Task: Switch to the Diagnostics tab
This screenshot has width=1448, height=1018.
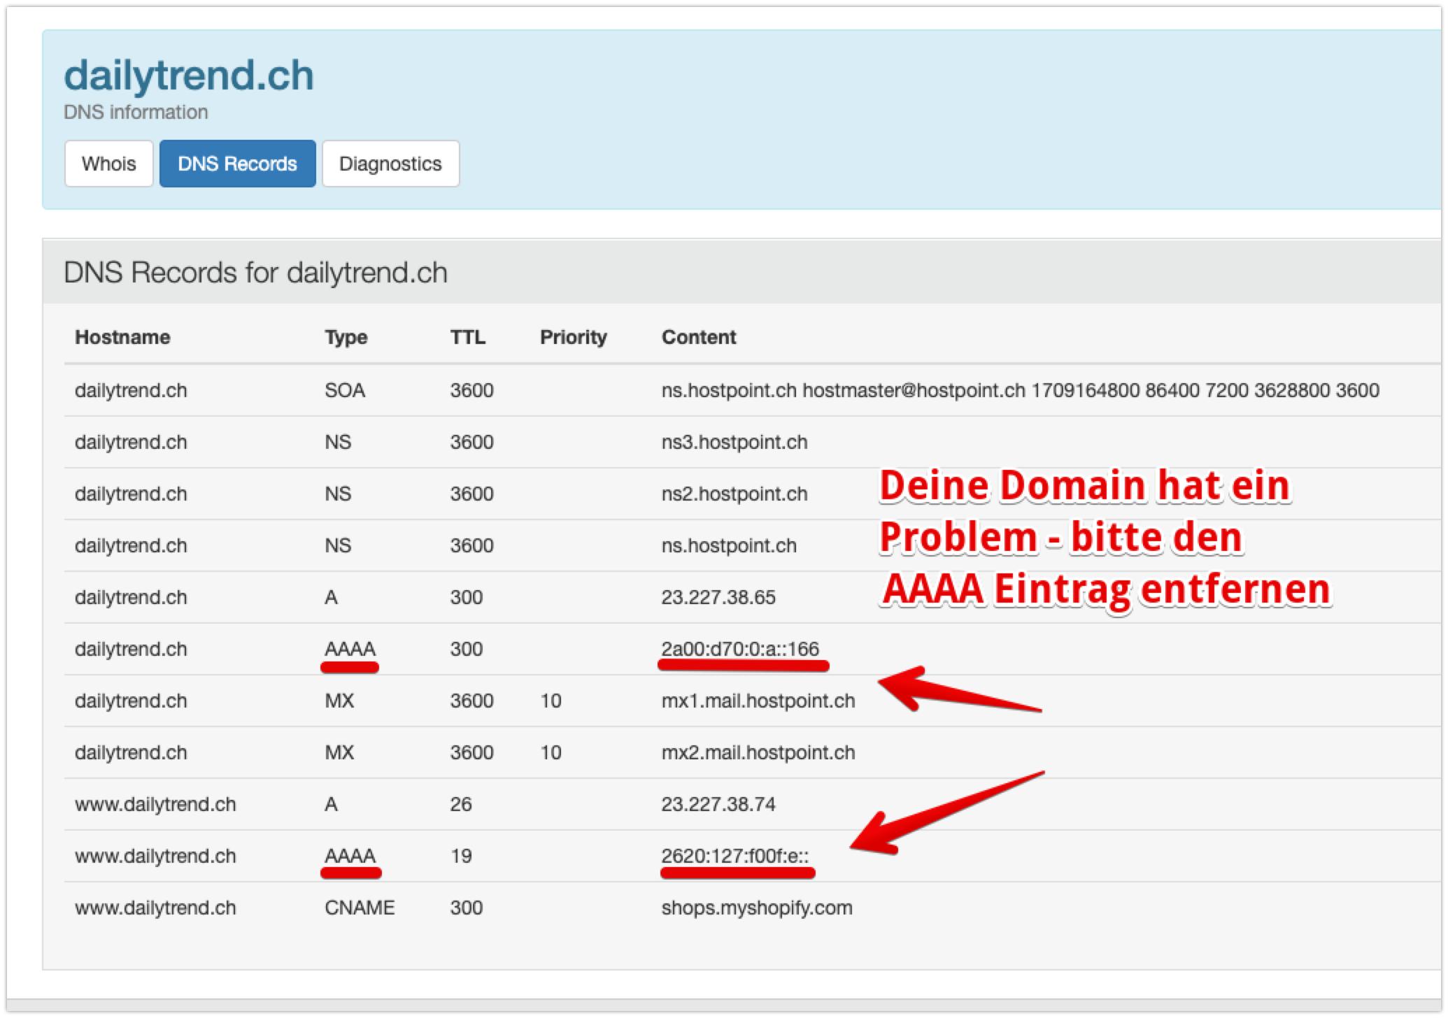Action: pos(390,164)
